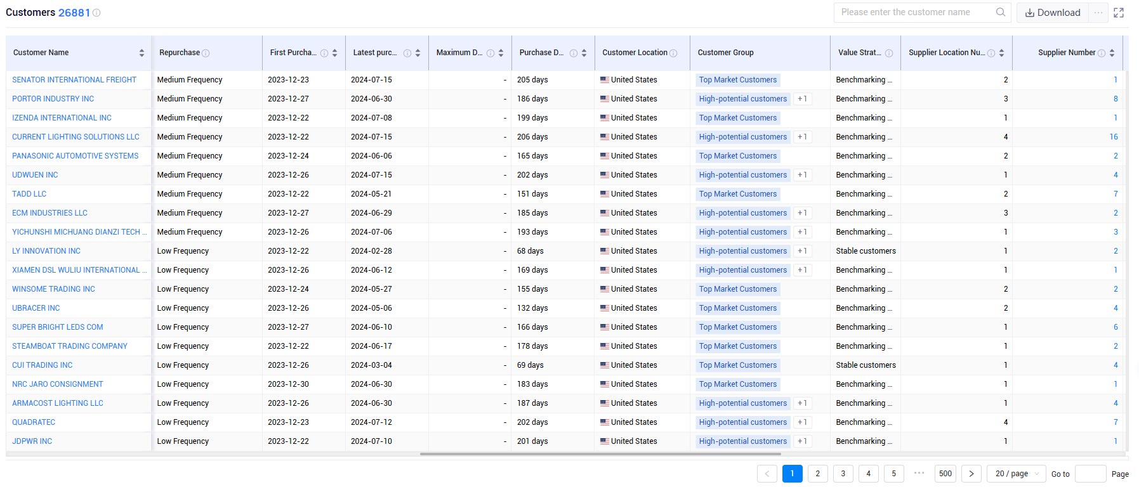1139x487 pixels.
Task: Click the search magnifier icon
Action: (x=1000, y=12)
